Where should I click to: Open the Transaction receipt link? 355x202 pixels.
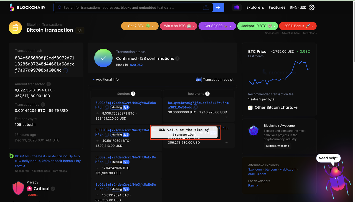tap(218, 80)
